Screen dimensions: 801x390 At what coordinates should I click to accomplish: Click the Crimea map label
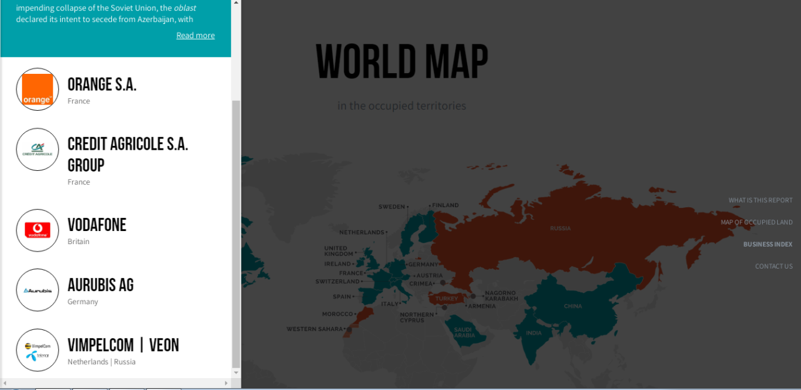coord(421,284)
